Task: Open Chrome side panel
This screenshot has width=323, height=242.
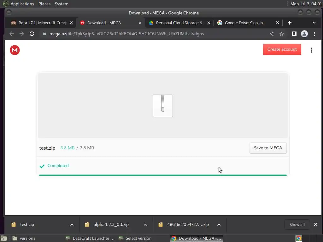Action: [294, 34]
